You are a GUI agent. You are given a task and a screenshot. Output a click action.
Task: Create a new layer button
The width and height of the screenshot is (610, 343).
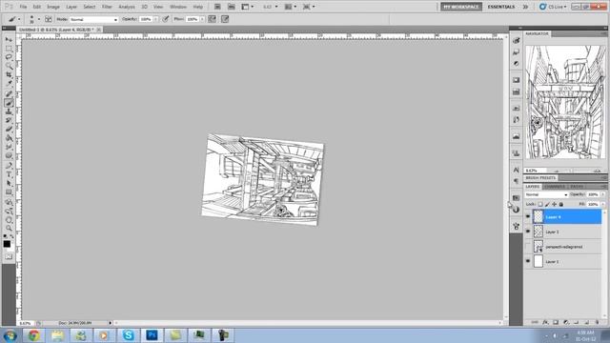click(587, 322)
